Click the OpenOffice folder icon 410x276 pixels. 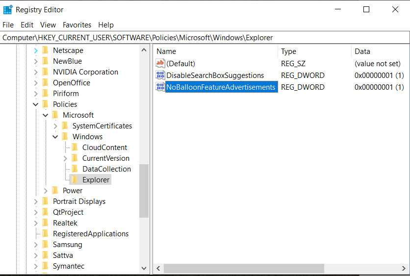pos(46,82)
